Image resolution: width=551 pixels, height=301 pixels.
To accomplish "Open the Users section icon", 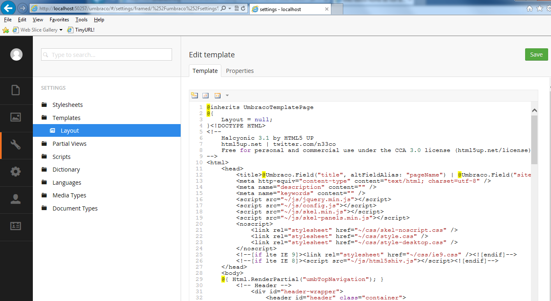I will point(16,199).
